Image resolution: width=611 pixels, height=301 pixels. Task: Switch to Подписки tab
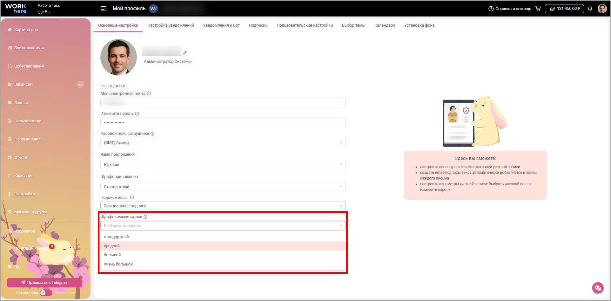click(258, 25)
